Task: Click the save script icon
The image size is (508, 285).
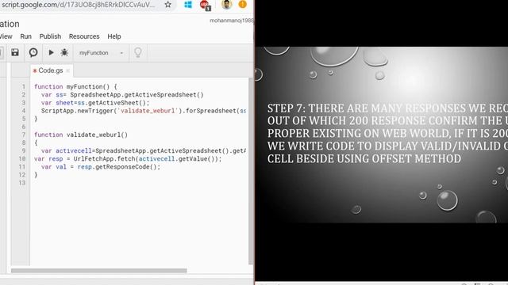Action: click(x=15, y=53)
